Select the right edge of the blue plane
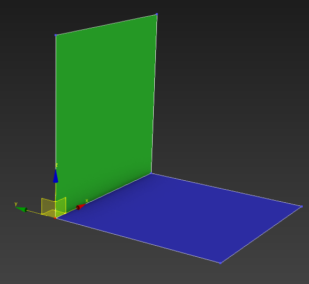The height and width of the screenshot is (284, 309). coord(261,235)
